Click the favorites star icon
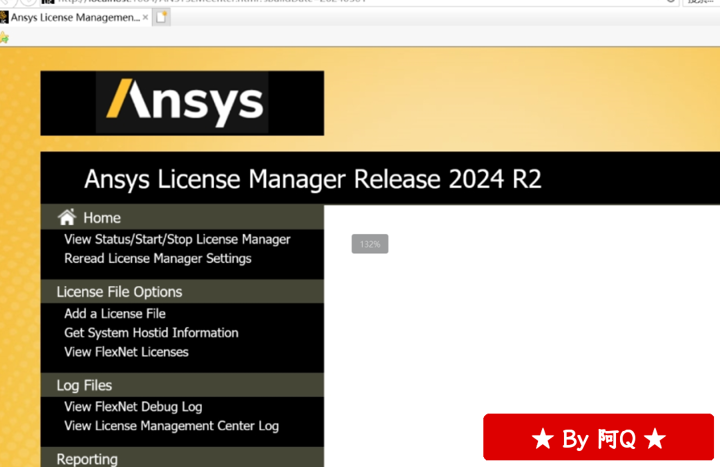The width and height of the screenshot is (720, 467). pyautogui.click(x=4, y=38)
